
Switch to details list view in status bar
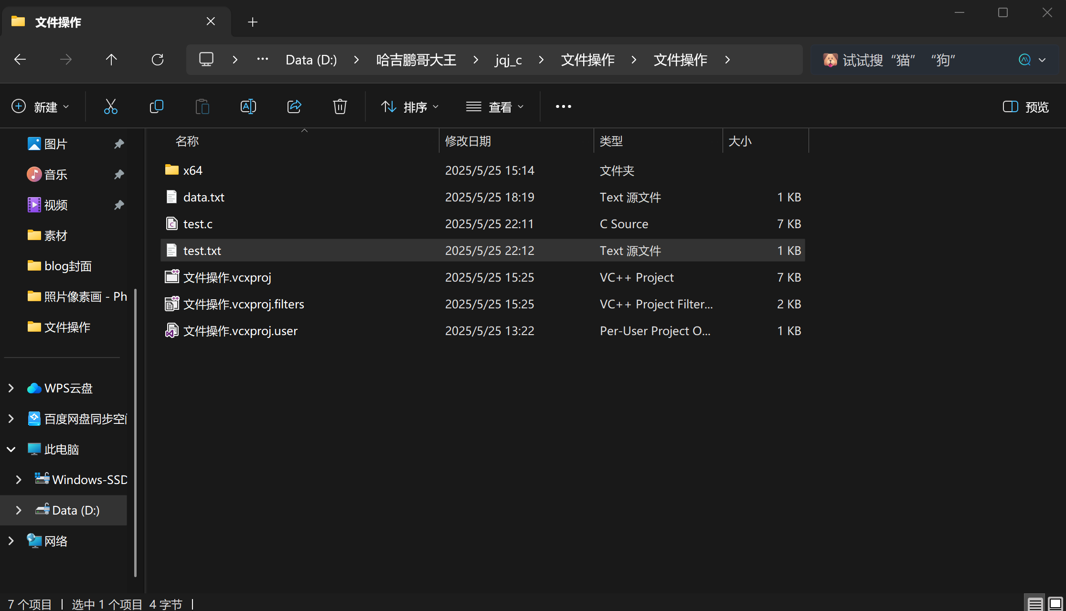[x=1035, y=604]
